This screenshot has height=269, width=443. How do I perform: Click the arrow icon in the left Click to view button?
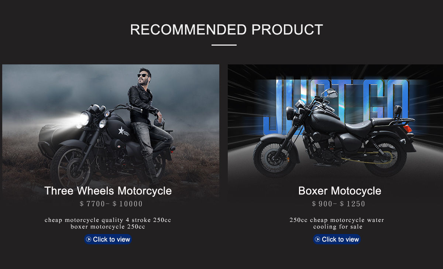tap(89, 240)
